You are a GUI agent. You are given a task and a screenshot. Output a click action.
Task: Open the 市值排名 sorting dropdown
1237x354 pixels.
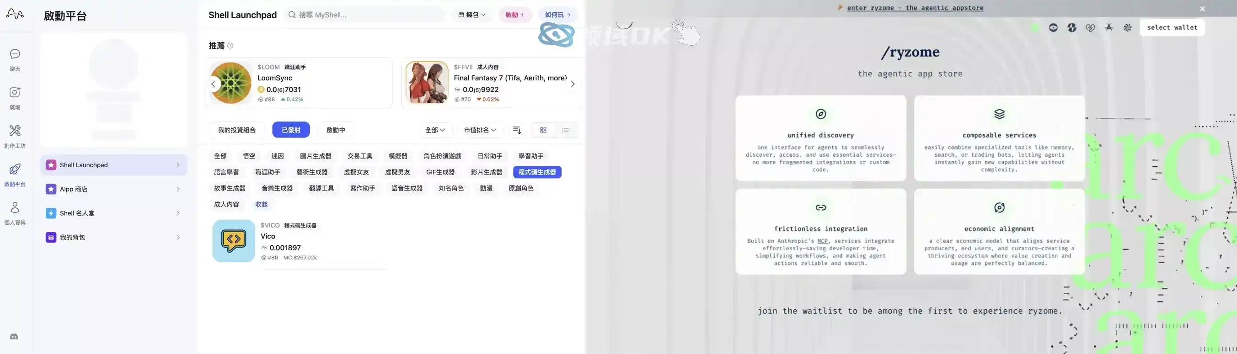(480, 130)
